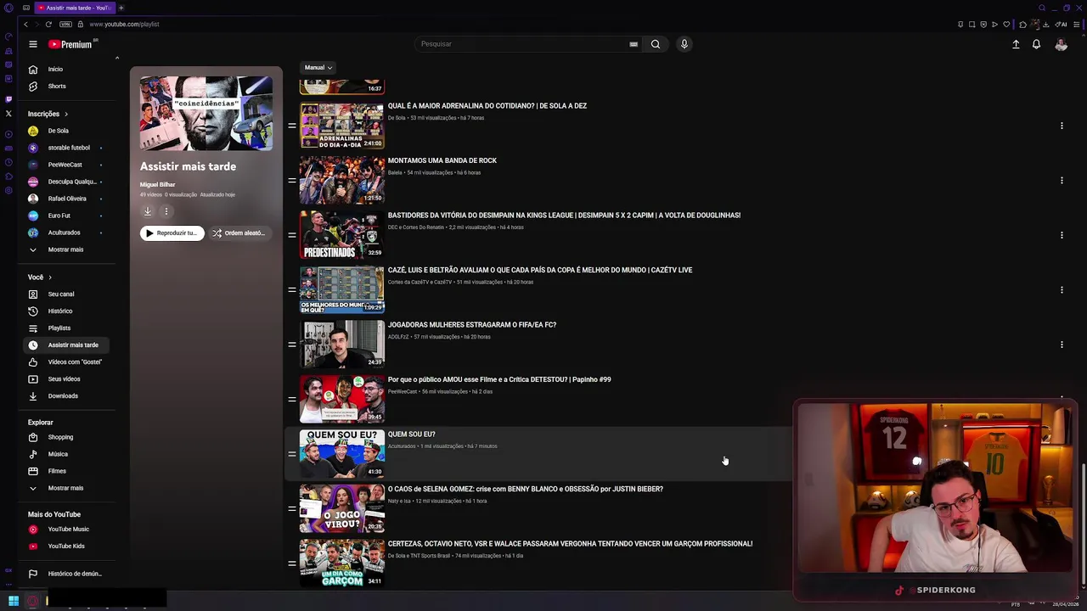1087x611 pixels.
Task: Open browser extensions cube icon
Action: [1022, 24]
